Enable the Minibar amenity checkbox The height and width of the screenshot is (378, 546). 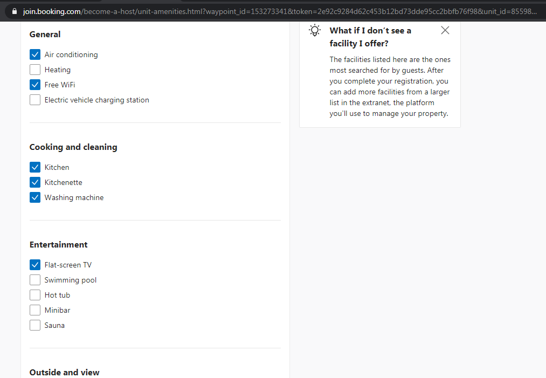coord(35,310)
